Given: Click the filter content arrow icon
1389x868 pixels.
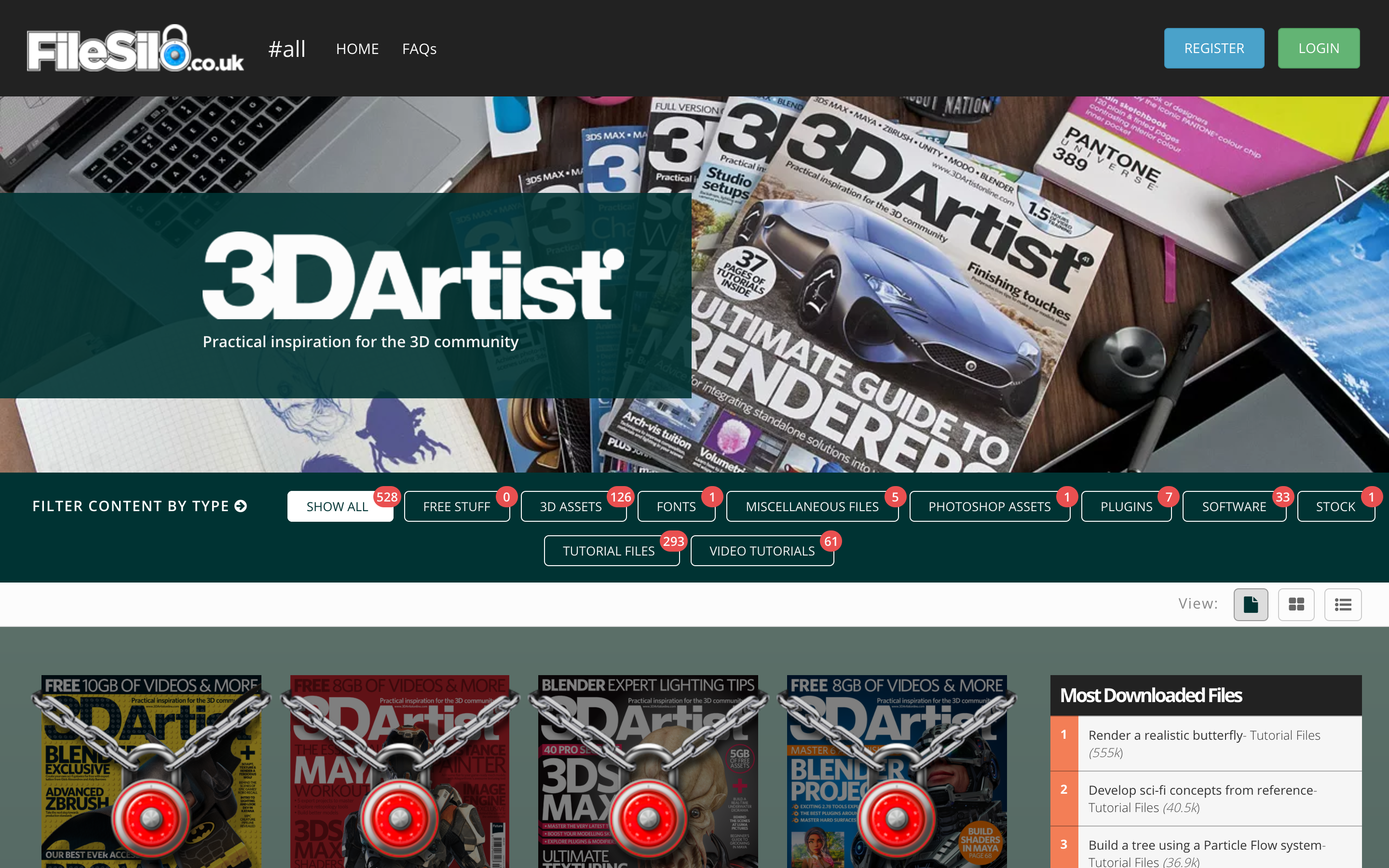Looking at the screenshot, I should 241,506.
